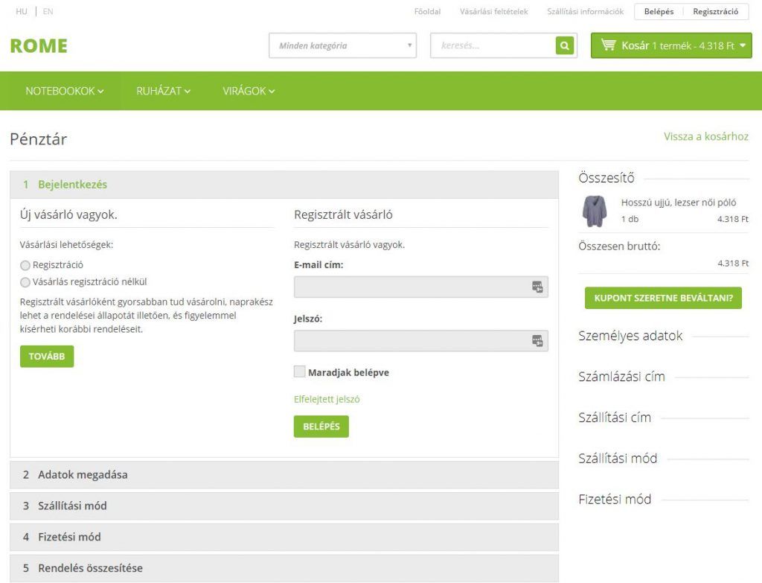The height and width of the screenshot is (583, 762).
Task: Select Vásárlás regisztráció nélkül radio option
Action: click(x=25, y=282)
